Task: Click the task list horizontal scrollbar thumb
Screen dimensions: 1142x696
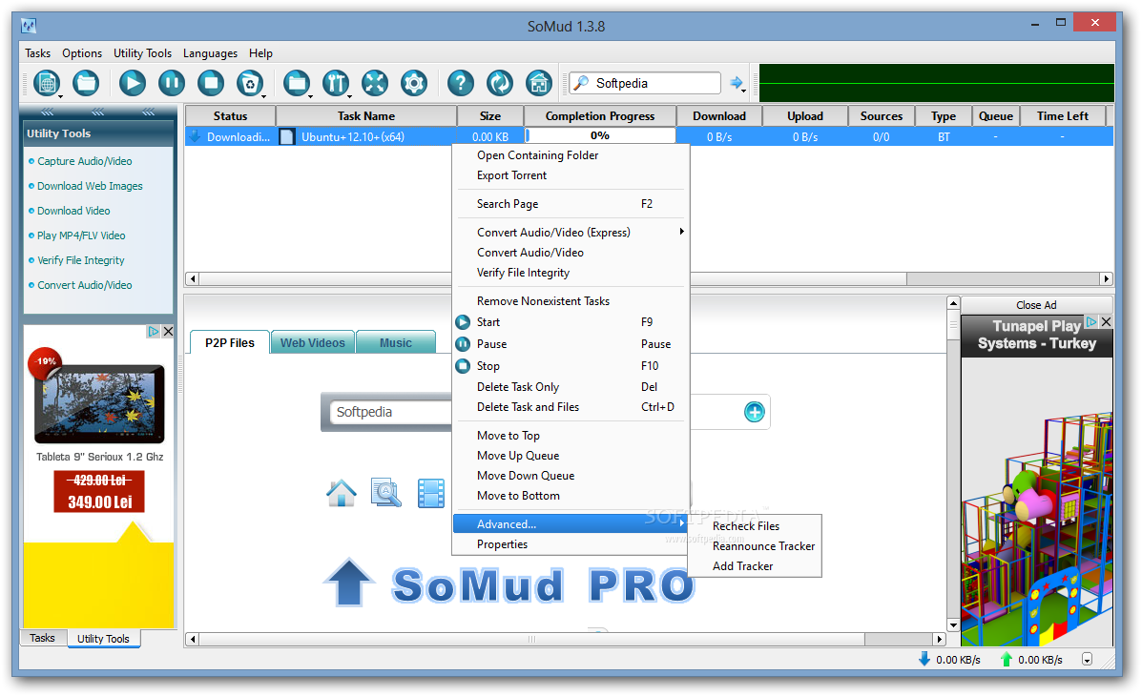Action: (552, 278)
